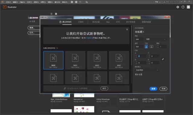Open the 效果(C) menu

click(x=43, y=2)
